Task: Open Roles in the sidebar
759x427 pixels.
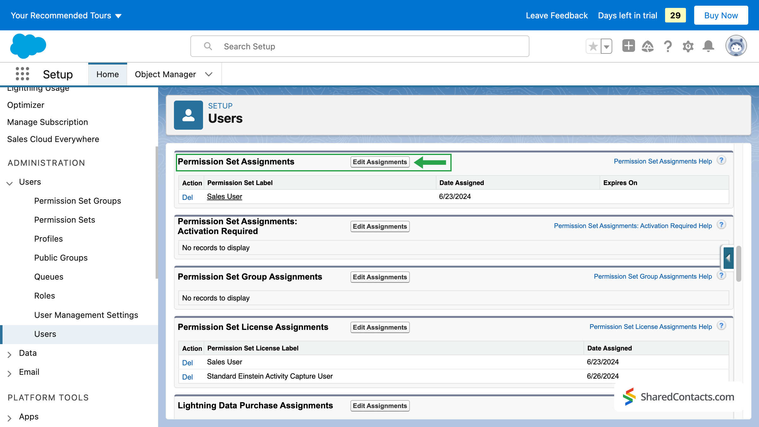Action: click(x=45, y=296)
